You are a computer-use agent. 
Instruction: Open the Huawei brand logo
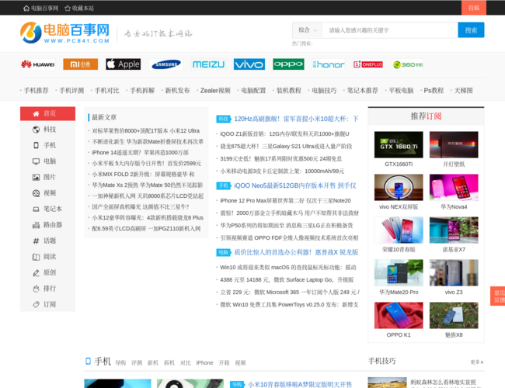[38, 64]
